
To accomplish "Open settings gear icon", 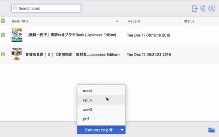I will pos(211,8).
